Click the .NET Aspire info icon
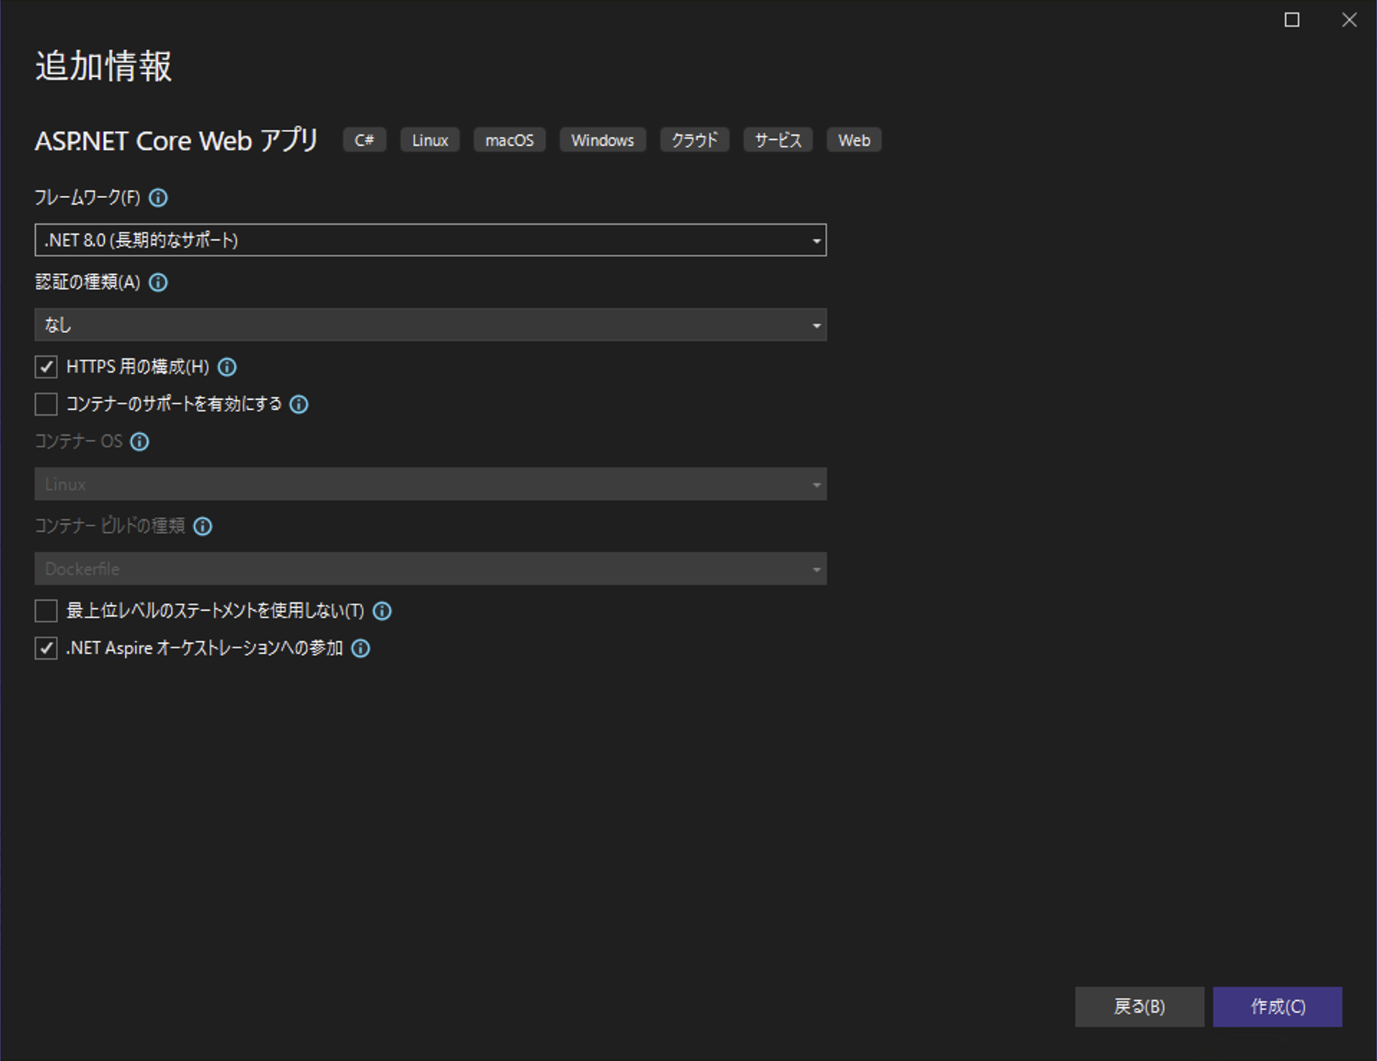The width and height of the screenshot is (1377, 1061). point(360,648)
